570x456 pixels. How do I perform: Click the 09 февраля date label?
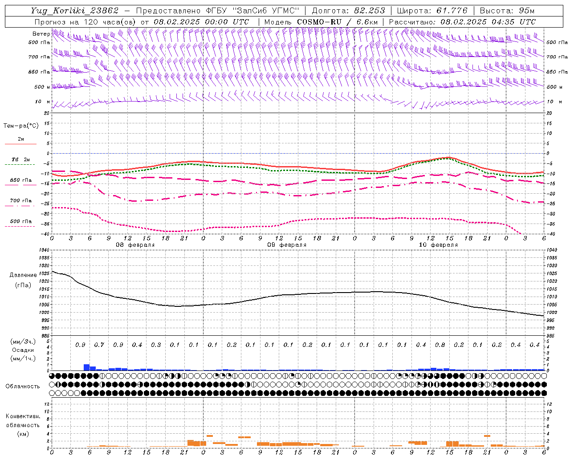[x=287, y=245]
